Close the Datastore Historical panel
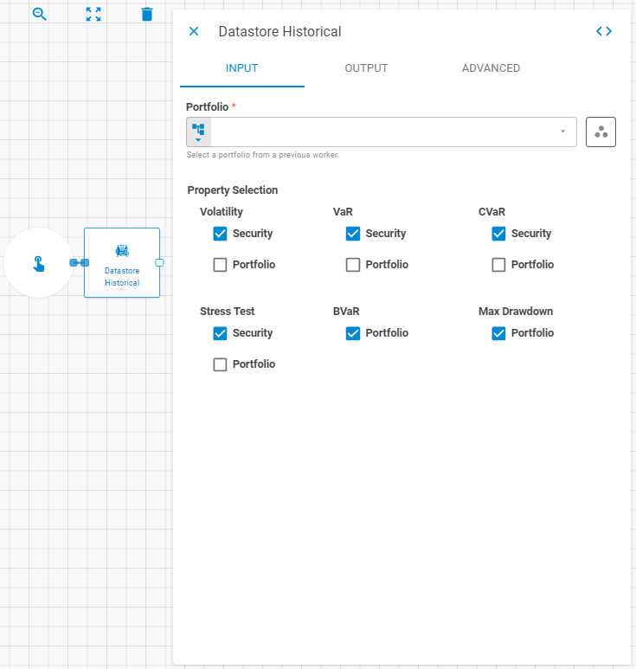This screenshot has height=669, width=636. coord(194,31)
